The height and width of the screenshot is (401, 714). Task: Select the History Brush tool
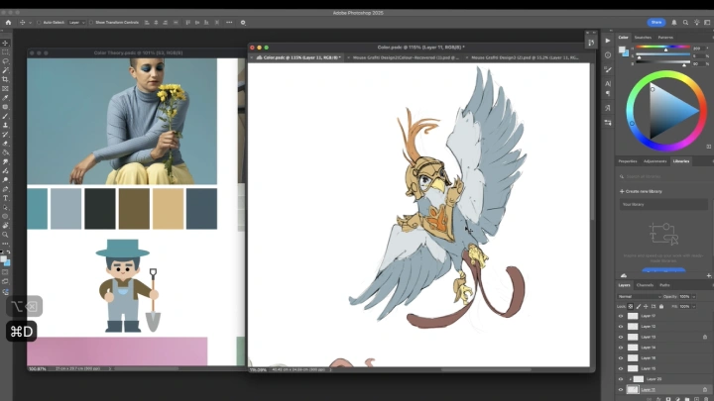6,134
